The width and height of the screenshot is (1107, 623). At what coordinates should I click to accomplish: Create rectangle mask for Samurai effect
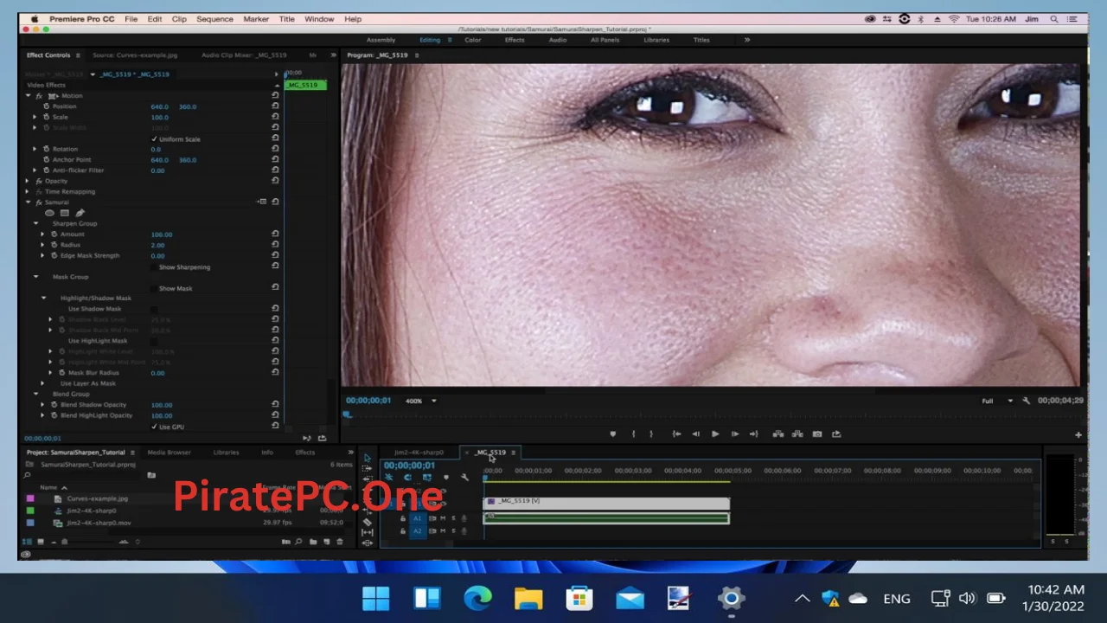tap(65, 213)
